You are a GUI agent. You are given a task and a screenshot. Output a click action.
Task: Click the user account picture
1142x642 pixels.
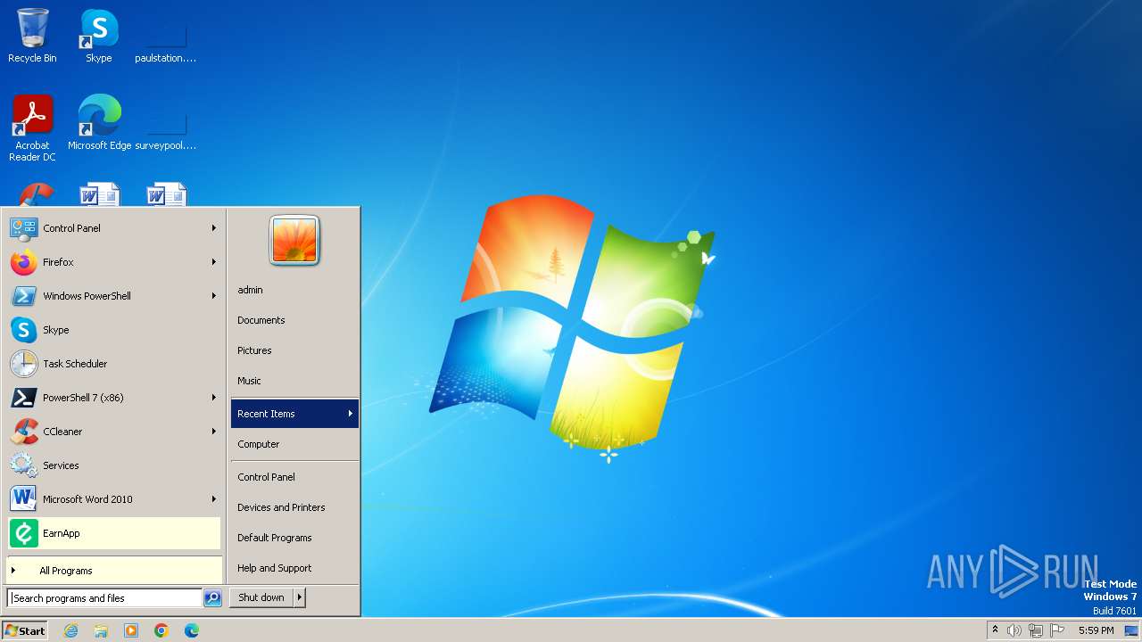(x=294, y=240)
